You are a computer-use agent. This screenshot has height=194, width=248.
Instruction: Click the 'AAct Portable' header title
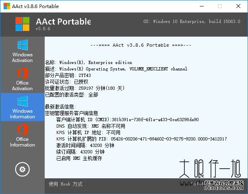[63, 21]
